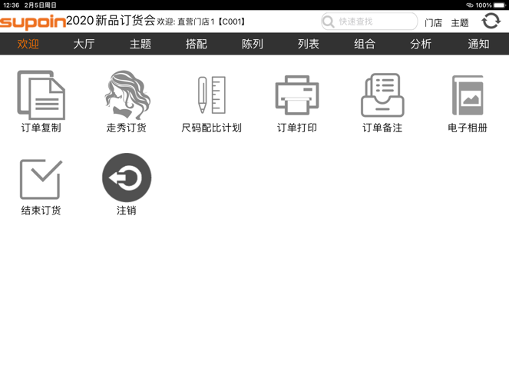This screenshot has width=509, height=382.
Task: Open 订单备注 order notes icon
Action: (x=382, y=95)
